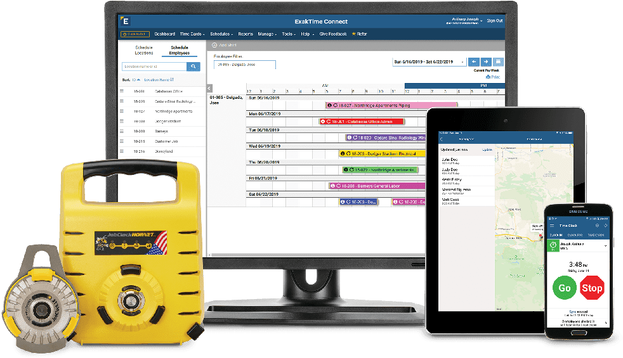Open the Reports menu item

[x=246, y=34]
